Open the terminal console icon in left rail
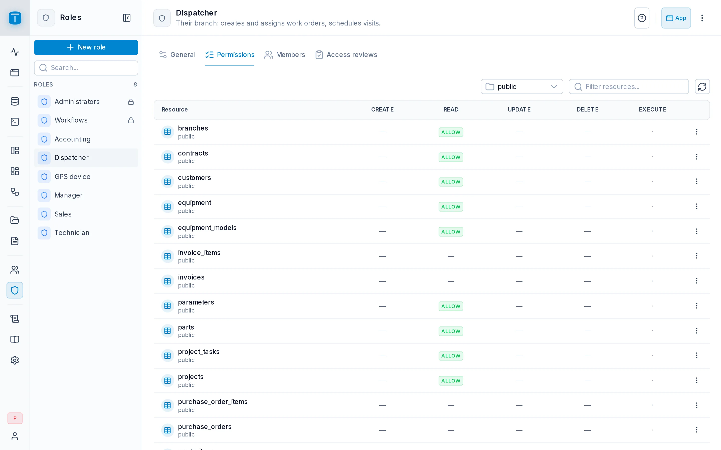721x450 pixels. point(15,122)
